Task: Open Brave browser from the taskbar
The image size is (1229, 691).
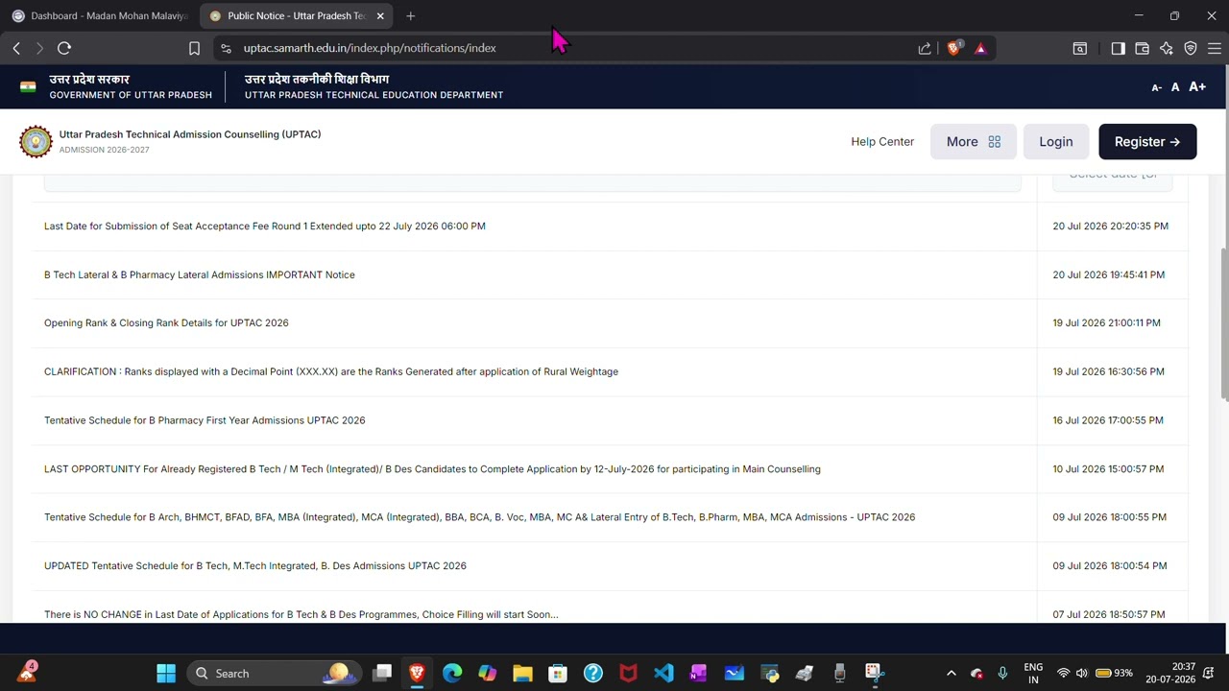Action: click(x=417, y=673)
